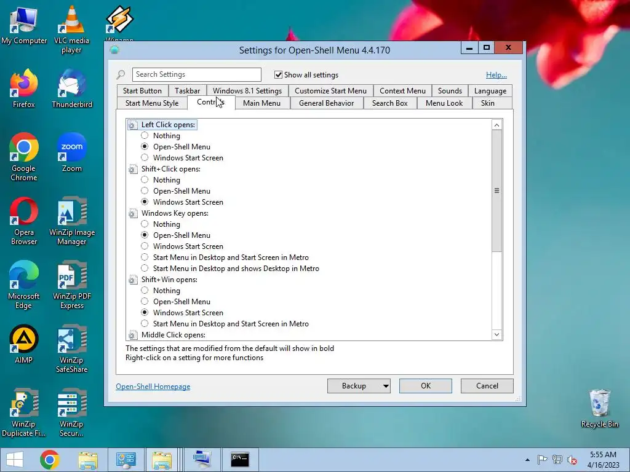The width and height of the screenshot is (630, 472).
Task: Select the Opera Browser desktop icon
Action: tap(24, 221)
